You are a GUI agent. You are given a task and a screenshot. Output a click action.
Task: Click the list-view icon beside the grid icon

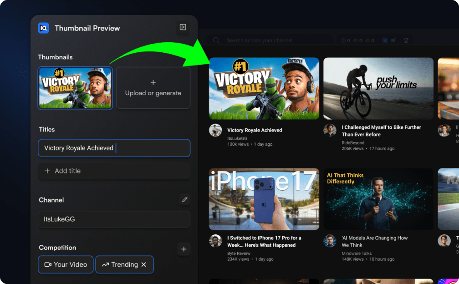(393, 40)
